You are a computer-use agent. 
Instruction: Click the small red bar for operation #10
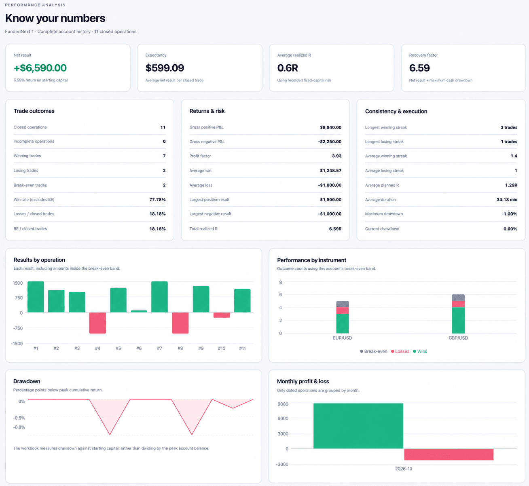tap(222, 315)
